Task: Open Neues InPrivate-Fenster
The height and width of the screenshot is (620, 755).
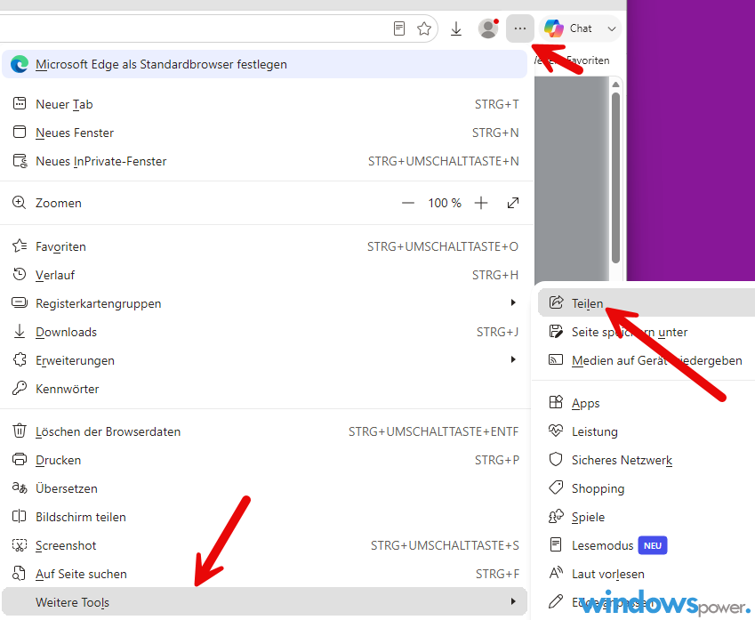Action: tap(264, 161)
